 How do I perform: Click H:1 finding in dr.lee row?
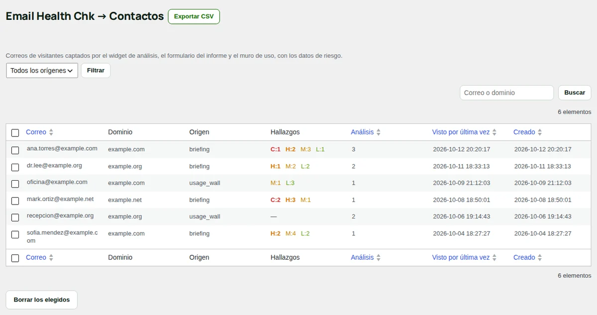tap(276, 166)
